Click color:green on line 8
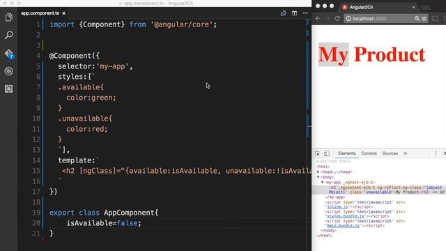 point(91,98)
